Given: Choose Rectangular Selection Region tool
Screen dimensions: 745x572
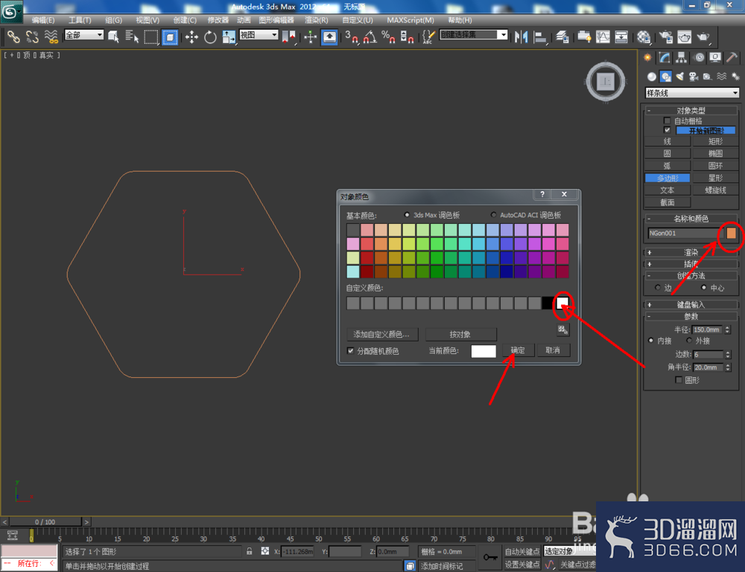Looking at the screenshot, I should [x=150, y=36].
